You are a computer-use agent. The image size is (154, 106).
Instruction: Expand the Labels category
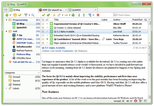tap(6, 88)
